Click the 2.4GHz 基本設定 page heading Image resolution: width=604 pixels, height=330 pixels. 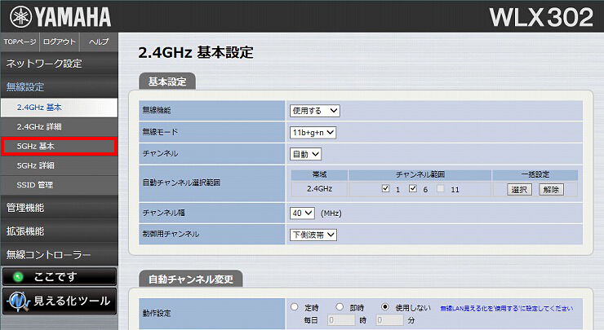(x=196, y=53)
